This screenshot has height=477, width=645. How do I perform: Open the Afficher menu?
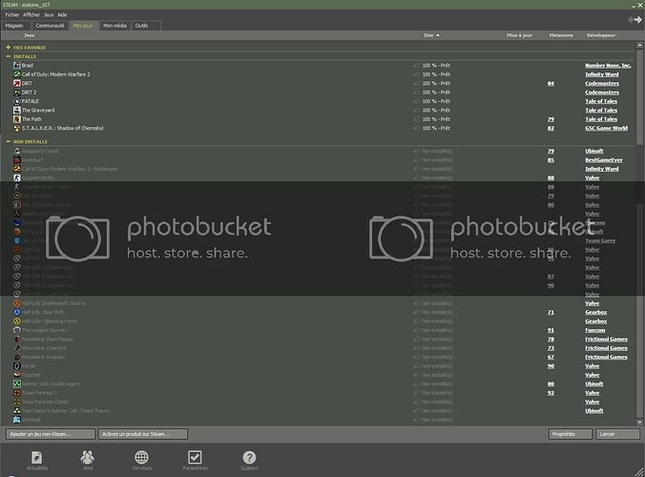[31, 15]
